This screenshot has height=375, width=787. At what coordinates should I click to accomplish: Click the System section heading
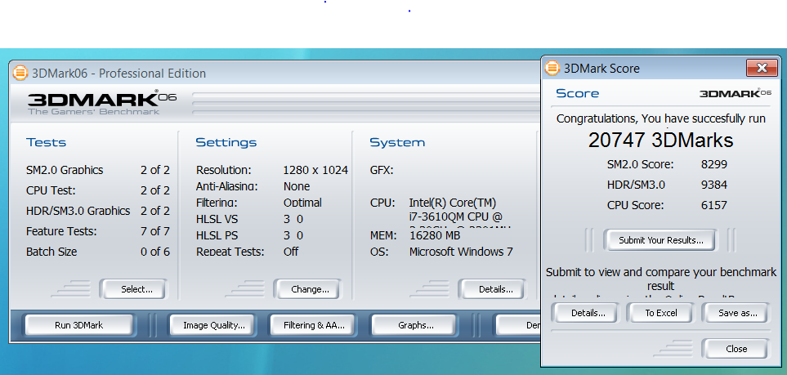(397, 143)
